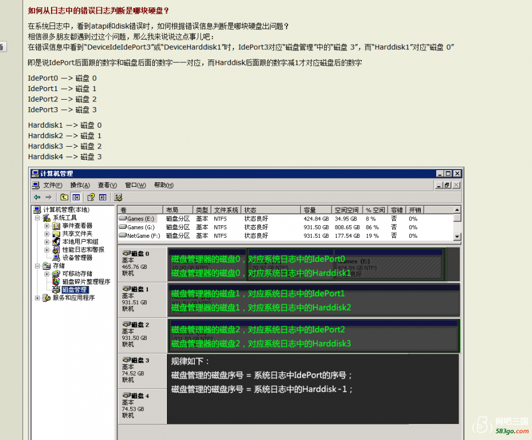
Task: Click the Back arrow toolbar icon
Action: 37,197
